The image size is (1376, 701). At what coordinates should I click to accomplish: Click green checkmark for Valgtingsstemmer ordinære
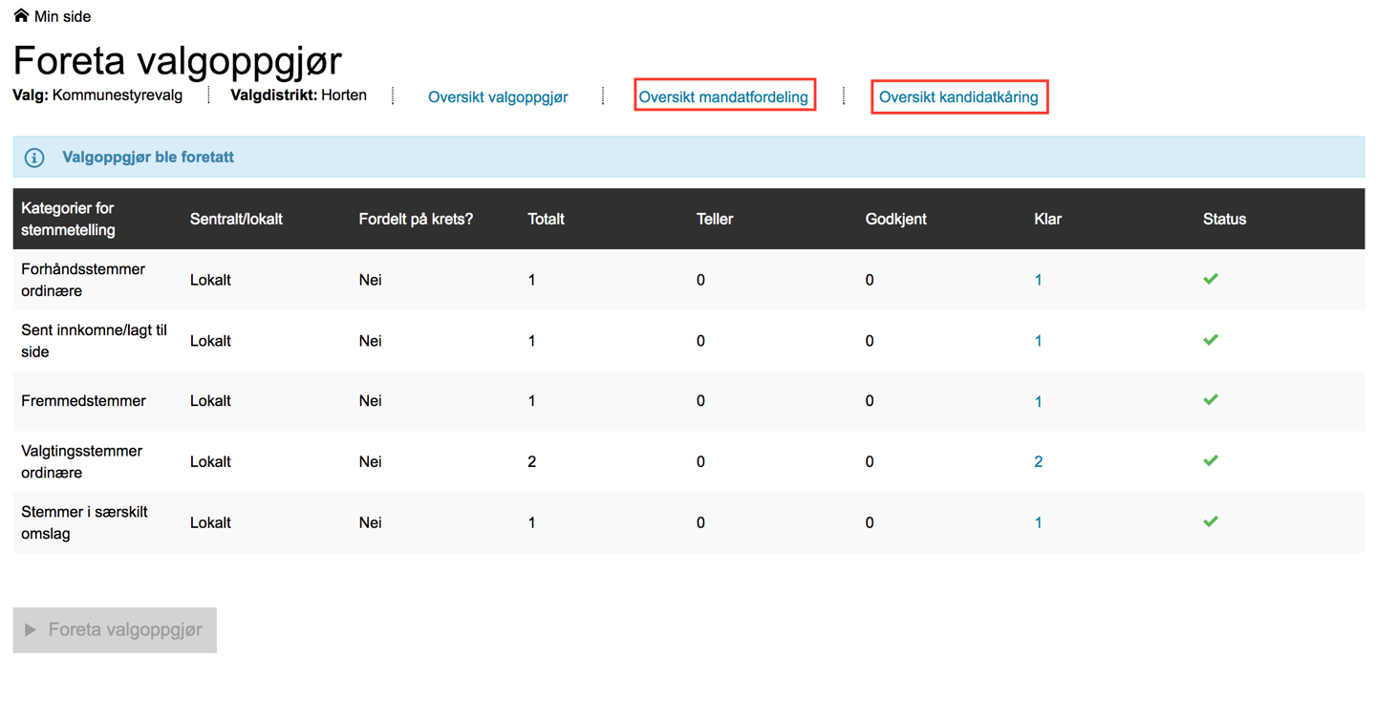coord(1211,460)
